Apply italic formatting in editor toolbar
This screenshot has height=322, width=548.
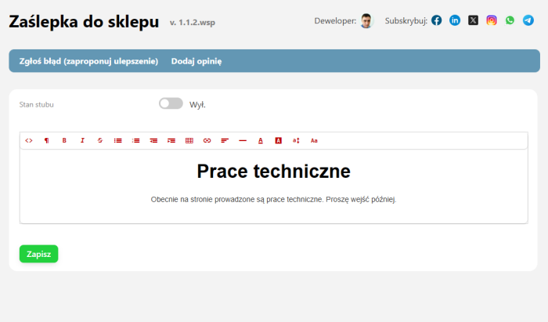[82, 140]
